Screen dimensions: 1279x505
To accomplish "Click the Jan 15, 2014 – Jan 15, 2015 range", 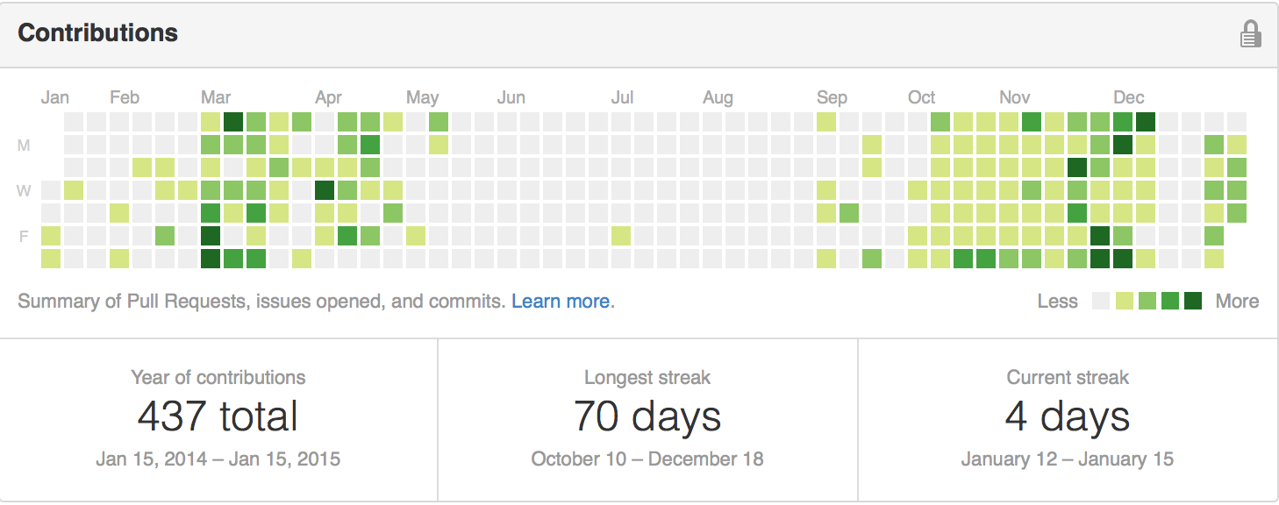I will pos(218,459).
